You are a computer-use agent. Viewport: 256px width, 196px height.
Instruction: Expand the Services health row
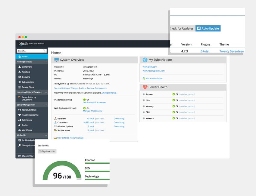coord(144,94)
